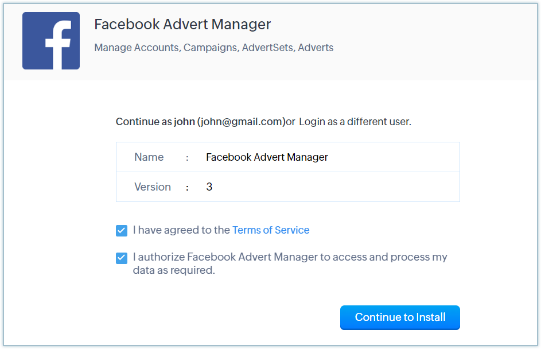This screenshot has height=349, width=541.
Task: Click the Version field label
Action: (153, 187)
